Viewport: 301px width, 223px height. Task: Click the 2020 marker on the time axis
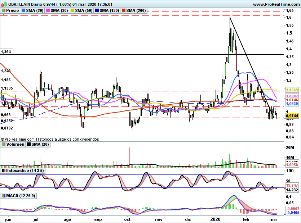click(x=215, y=219)
